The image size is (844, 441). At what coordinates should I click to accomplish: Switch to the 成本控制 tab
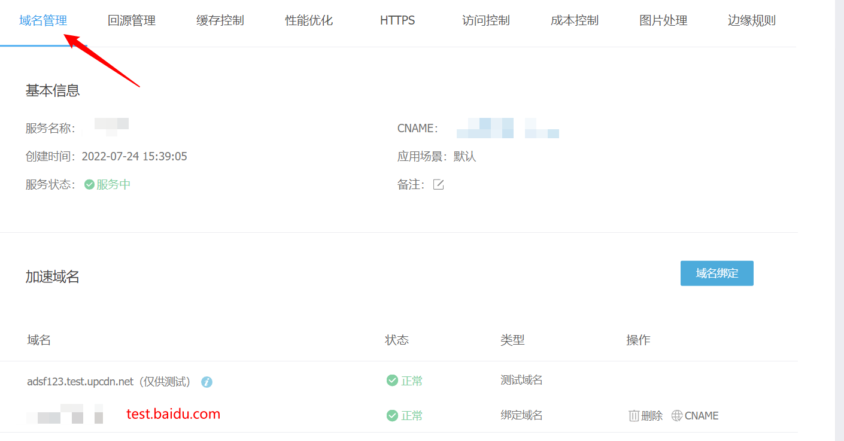(575, 20)
